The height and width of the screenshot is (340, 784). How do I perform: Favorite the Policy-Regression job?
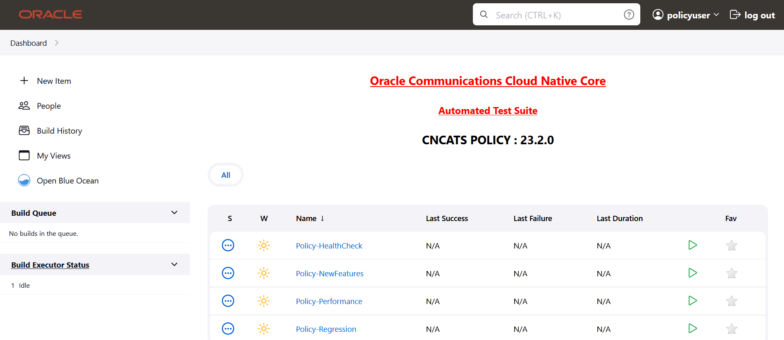click(732, 329)
